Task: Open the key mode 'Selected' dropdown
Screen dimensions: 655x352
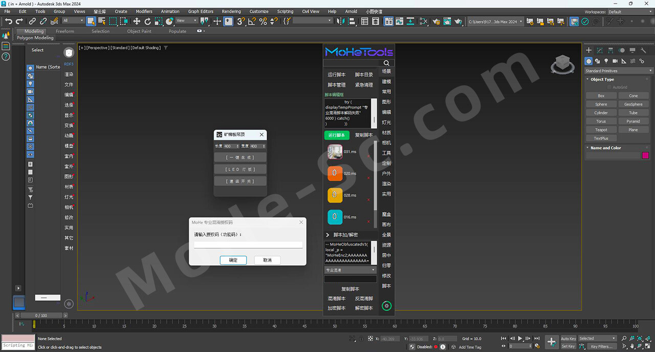Action: [x=598, y=339]
